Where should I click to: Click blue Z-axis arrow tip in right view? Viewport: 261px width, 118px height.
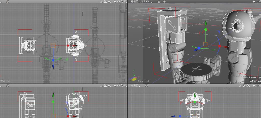[173, 116]
